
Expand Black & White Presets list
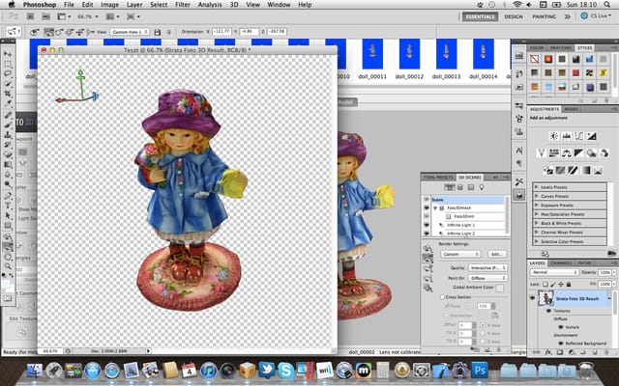tap(537, 223)
